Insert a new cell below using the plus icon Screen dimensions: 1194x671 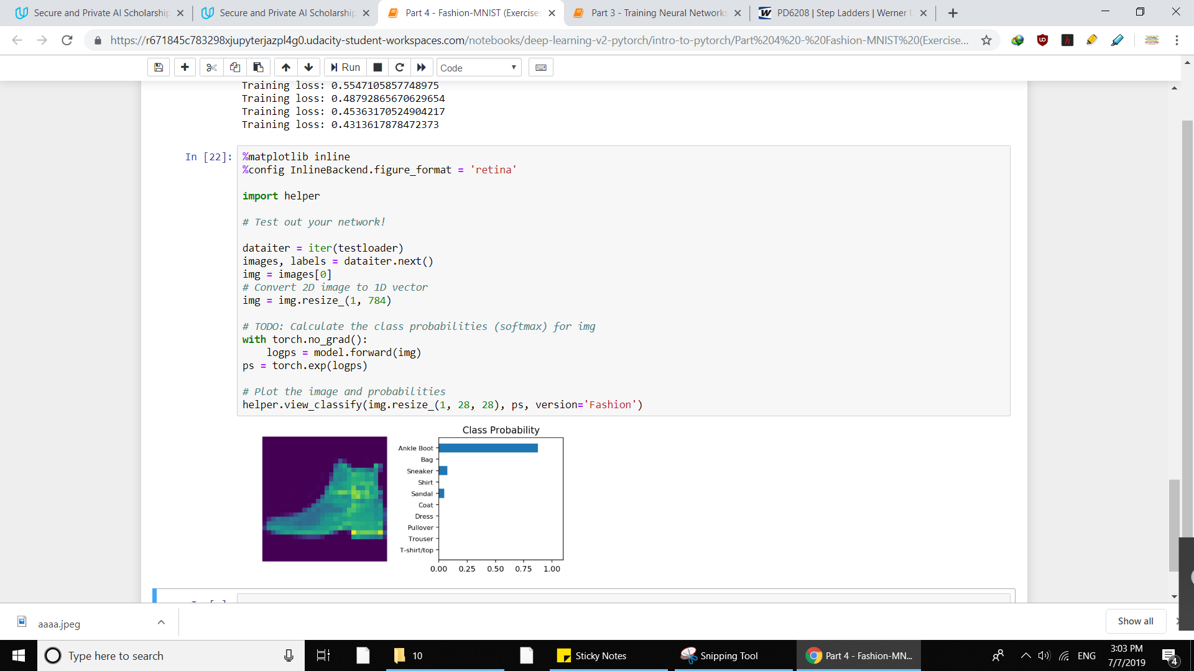185,68
